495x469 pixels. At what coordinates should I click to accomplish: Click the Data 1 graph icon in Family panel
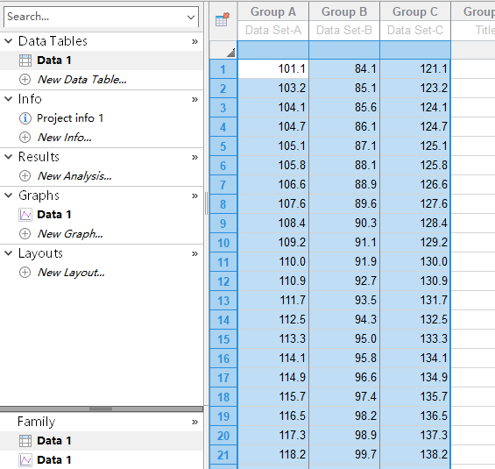(x=25, y=460)
